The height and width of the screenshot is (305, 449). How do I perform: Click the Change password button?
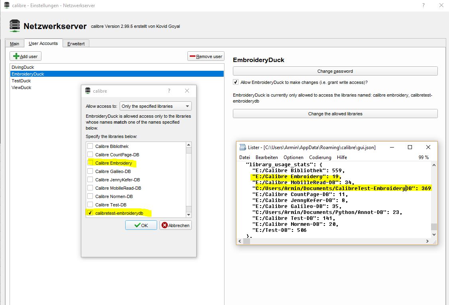[335, 71]
